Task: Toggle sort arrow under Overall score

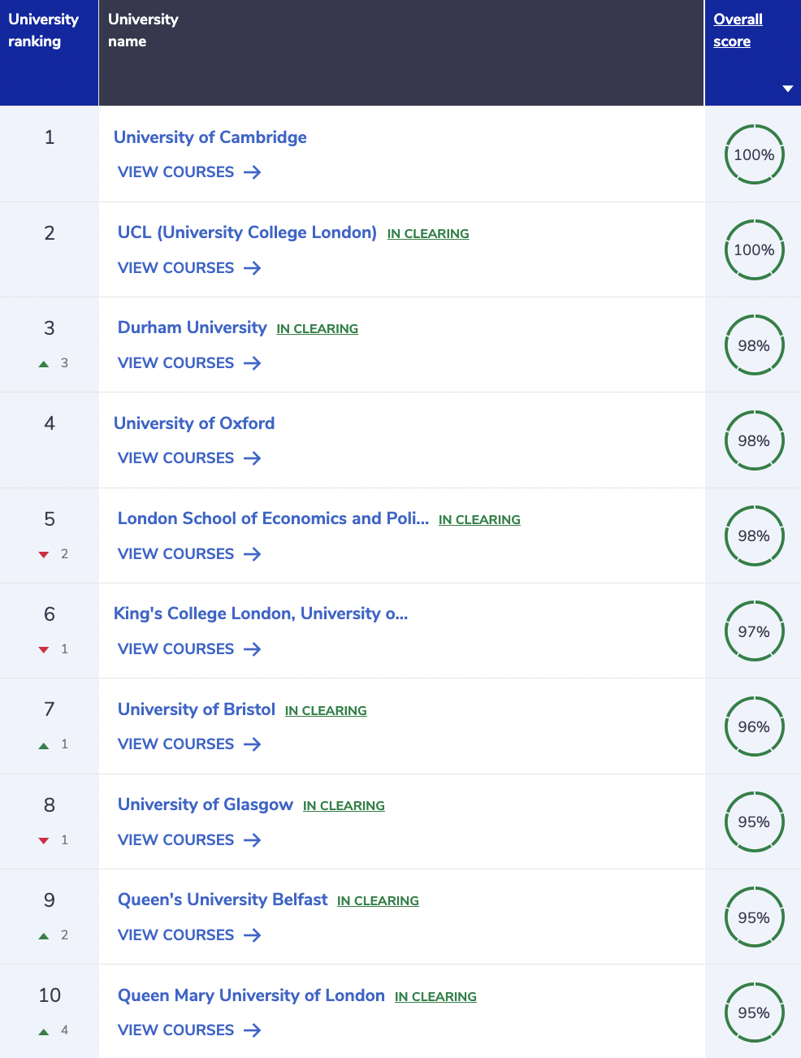Action: click(787, 89)
